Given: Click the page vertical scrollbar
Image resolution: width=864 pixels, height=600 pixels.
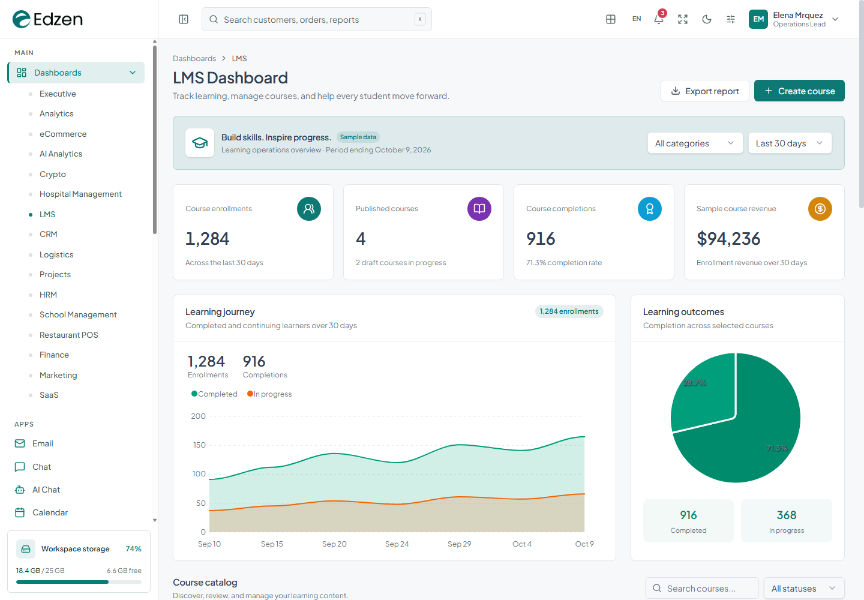Looking at the screenshot, I should click(862, 105).
